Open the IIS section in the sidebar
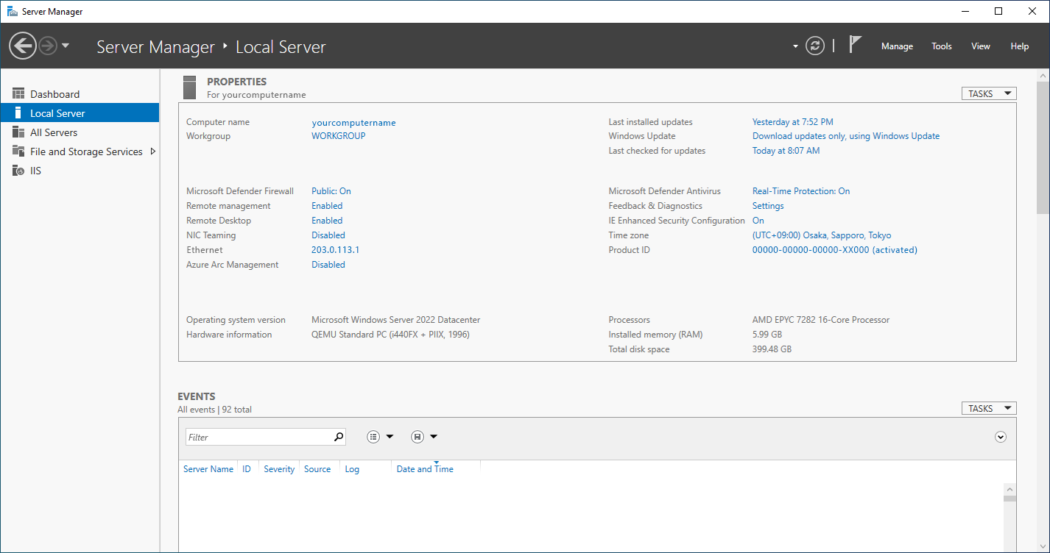Image resolution: width=1050 pixels, height=553 pixels. tap(35, 170)
